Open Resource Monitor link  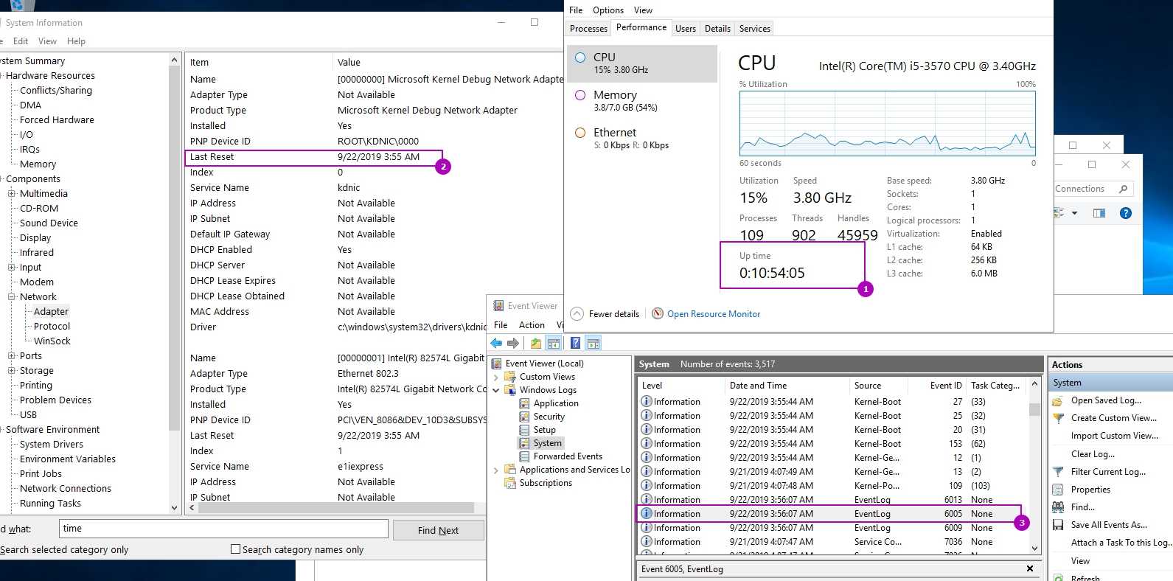tap(713, 314)
